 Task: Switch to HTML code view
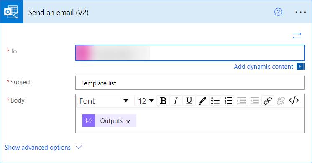click(294, 100)
